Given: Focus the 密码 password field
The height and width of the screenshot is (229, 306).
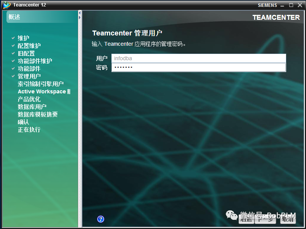Looking at the screenshot, I should [199, 67].
